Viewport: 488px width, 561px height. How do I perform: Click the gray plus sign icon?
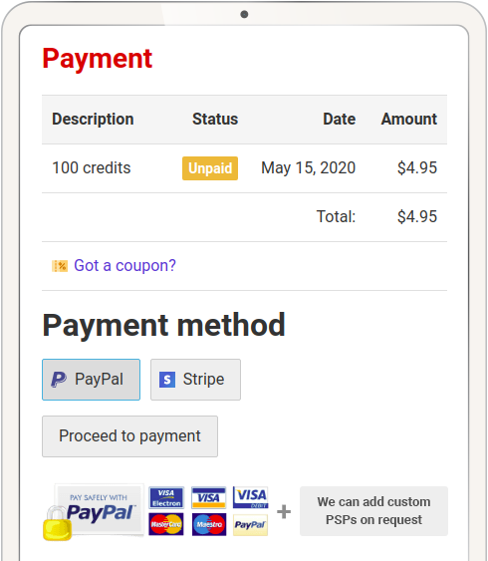point(284,511)
